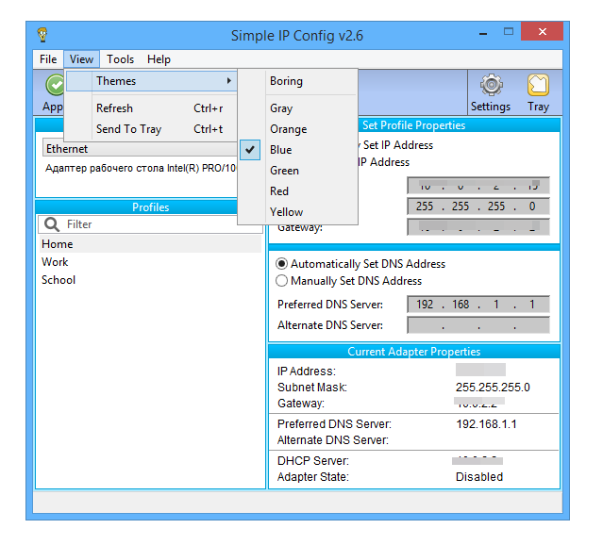The height and width of the screenshot is (545, 603).
Task: Choose the checked Blue theme
Action: tap(280, 150)
